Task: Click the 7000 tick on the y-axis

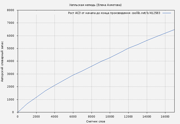Action: click(x=10, y=23)
